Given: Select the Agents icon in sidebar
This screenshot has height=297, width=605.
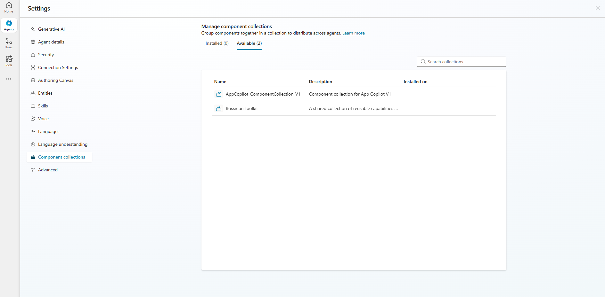Looking at the screenshot, I should point(9,25).
